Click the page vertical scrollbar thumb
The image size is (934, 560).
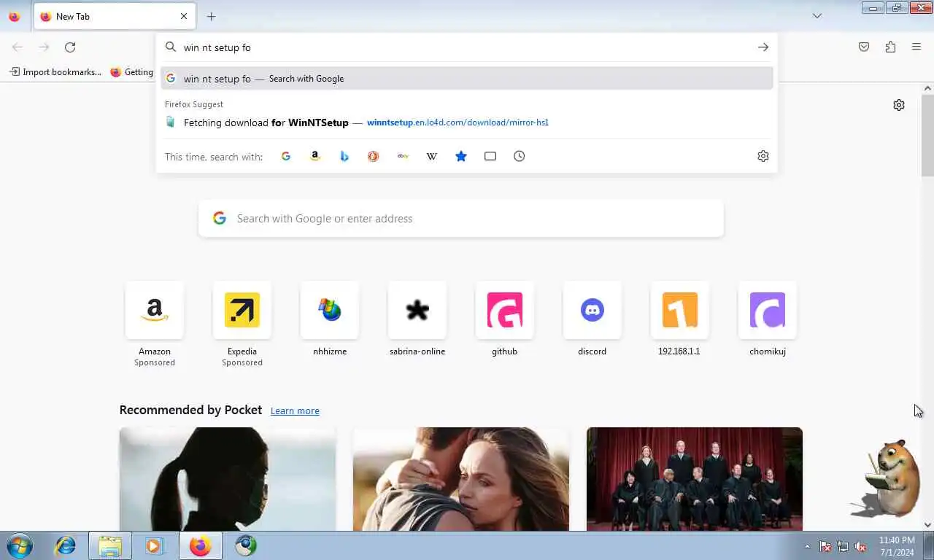927,135
